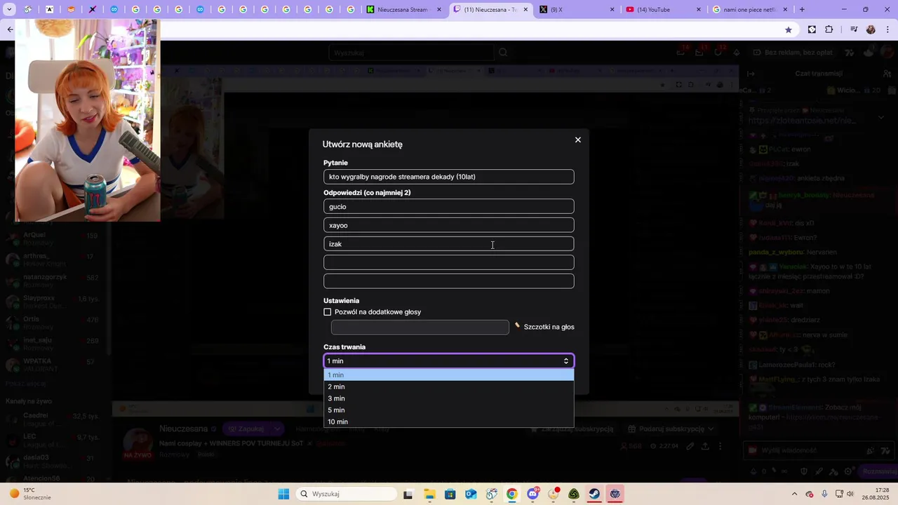The width and height of the screenshot is (898, 505).
Task: Choose 5 min duration option
Action: pyautogui.click(x=449, y=410)
